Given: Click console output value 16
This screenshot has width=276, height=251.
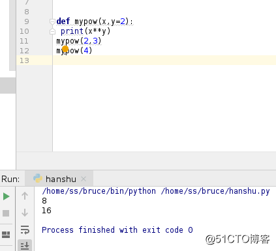Looking at the screenshot, I should (46, 211).
